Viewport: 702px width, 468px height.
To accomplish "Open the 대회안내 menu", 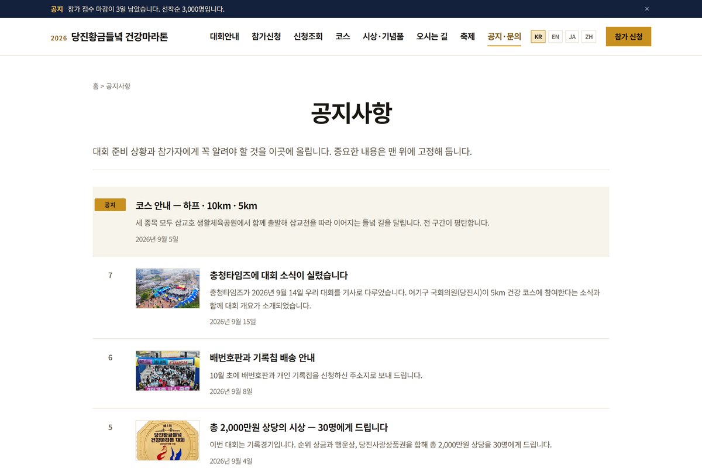I will pos(225,36).
